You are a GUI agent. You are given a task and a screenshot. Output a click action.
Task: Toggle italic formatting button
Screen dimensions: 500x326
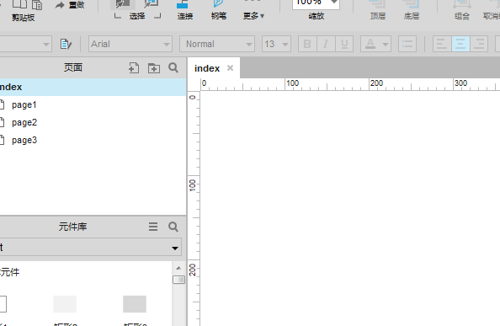(326, 44)
